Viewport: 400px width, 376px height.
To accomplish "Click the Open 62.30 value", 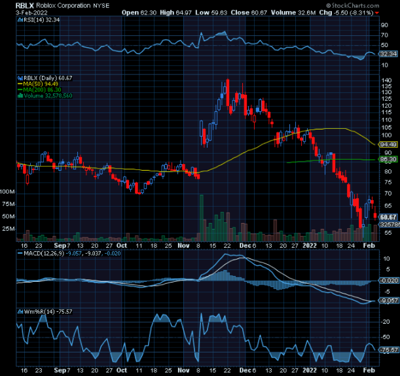I will click(x=139, y=12).
